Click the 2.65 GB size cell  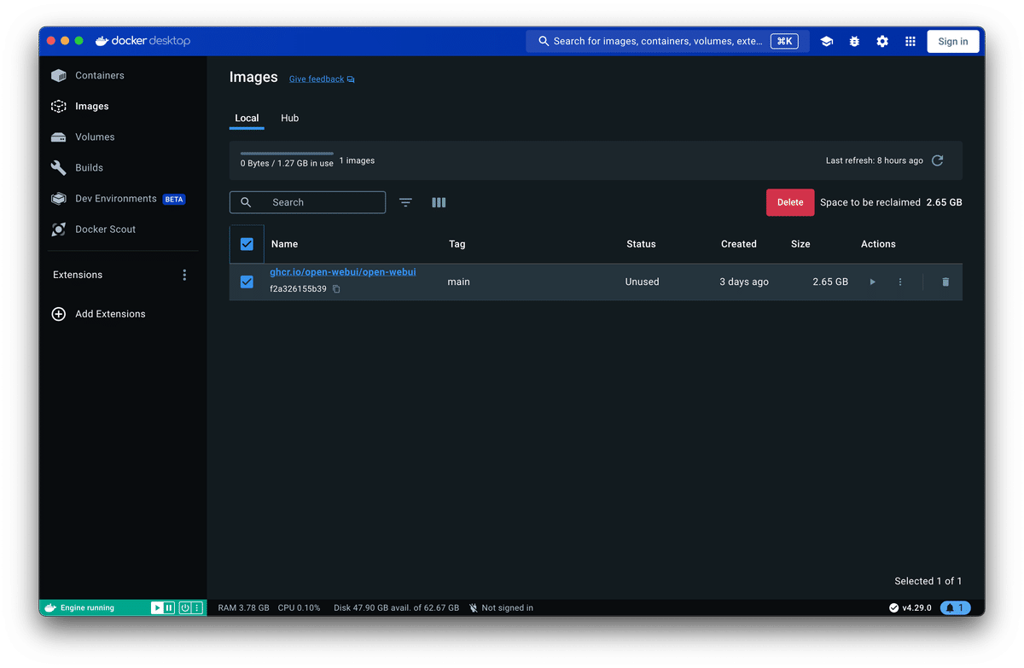[830, 282]
